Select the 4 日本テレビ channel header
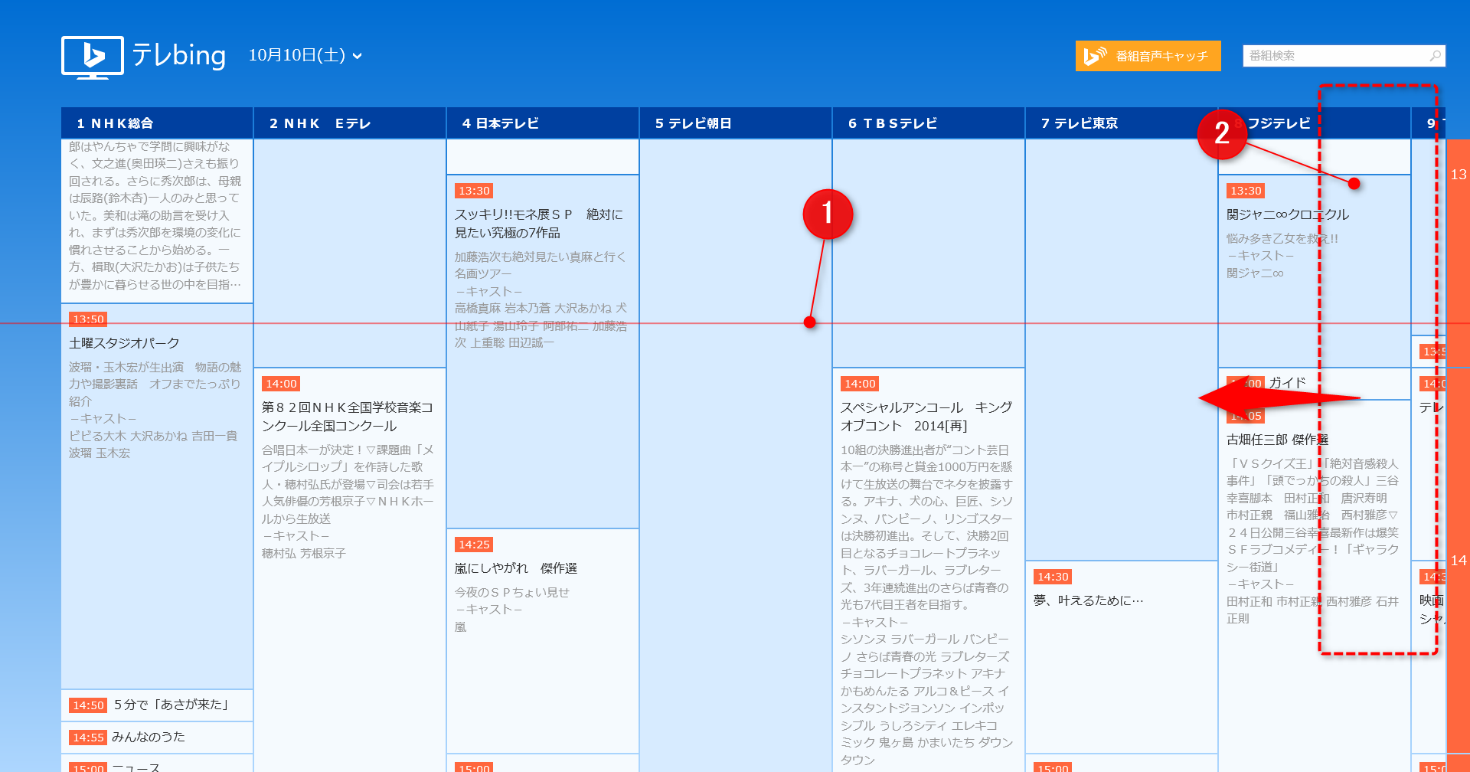This screenshot has width=1470, height=772. tap(543, 123)
